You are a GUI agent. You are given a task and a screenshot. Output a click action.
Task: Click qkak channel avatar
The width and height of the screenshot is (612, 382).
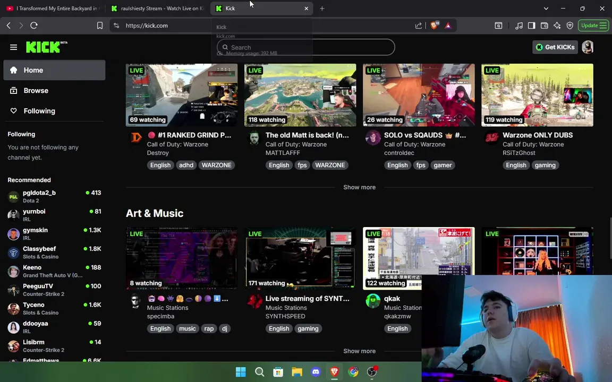pyautogui.click(x=373, y=300)
